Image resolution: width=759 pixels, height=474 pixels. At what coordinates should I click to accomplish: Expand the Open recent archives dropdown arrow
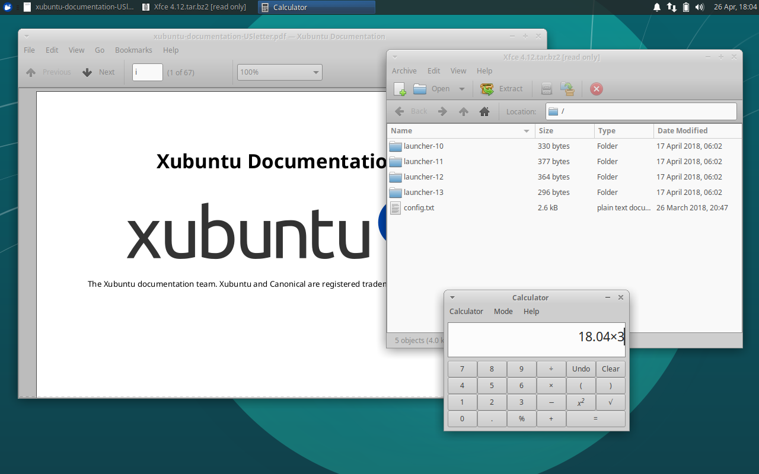462,89
